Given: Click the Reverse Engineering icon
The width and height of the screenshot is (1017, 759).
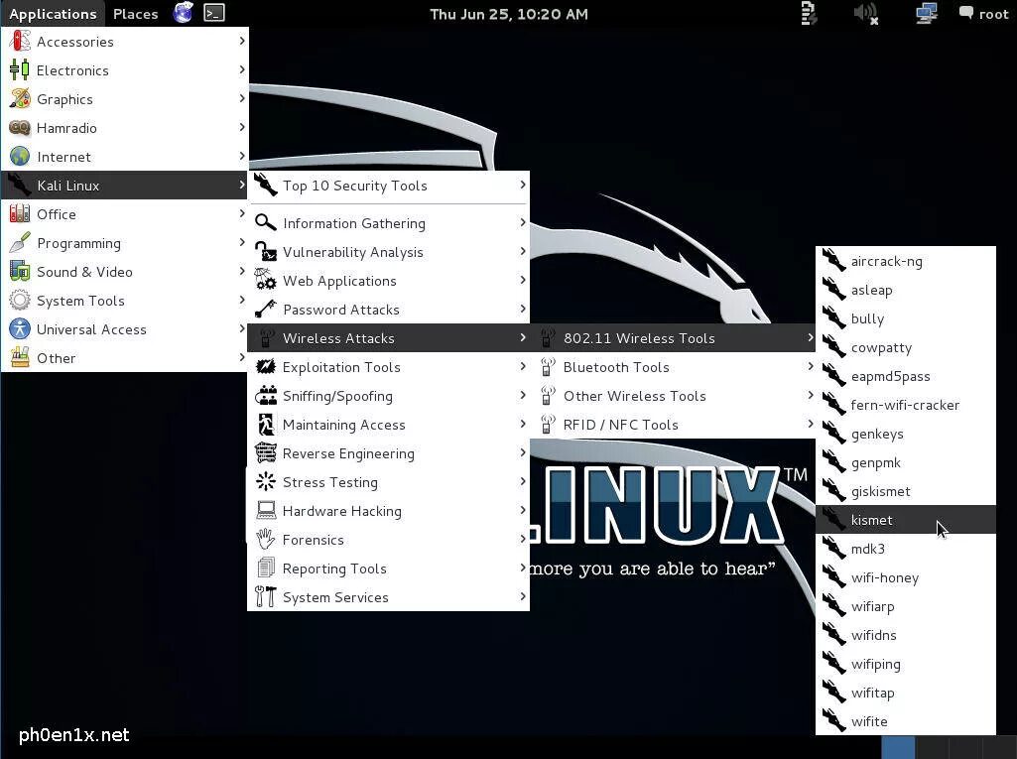Looking at the screenshot, I should (265, 452).
